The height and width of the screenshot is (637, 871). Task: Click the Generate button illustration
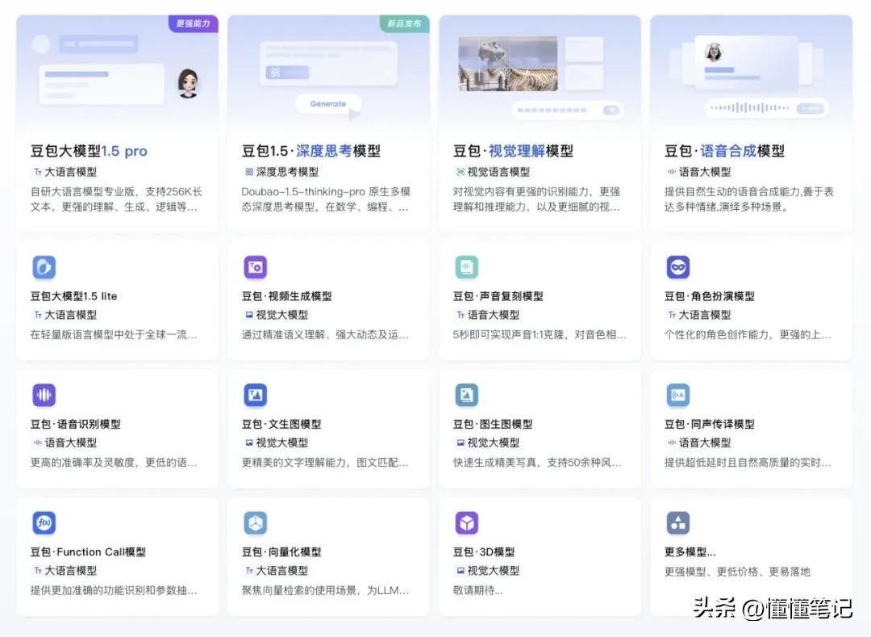[x=328, y=104]
